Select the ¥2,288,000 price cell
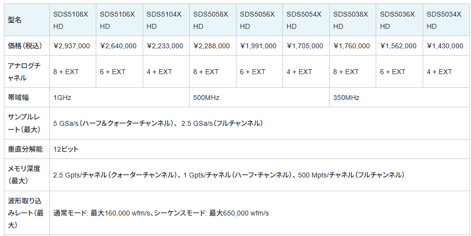Screen dimensions: 471x236 point(212,46)
